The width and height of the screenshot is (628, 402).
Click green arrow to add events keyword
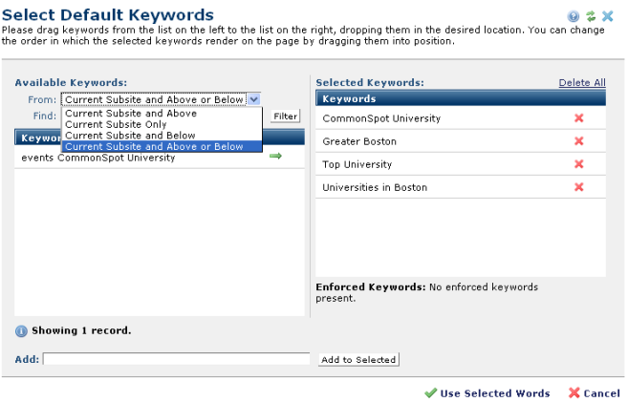click(x=275, y=157)
